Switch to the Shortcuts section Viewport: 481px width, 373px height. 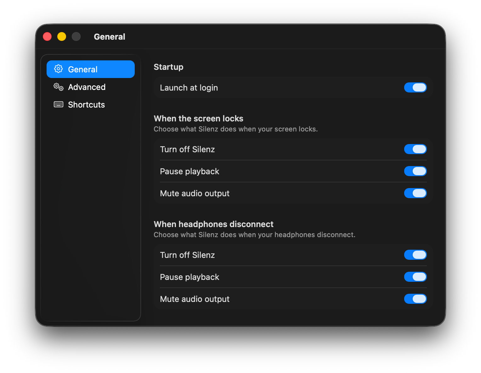point(86,104)
